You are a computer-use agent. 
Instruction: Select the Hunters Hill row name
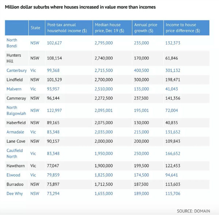tap(14, 58)
